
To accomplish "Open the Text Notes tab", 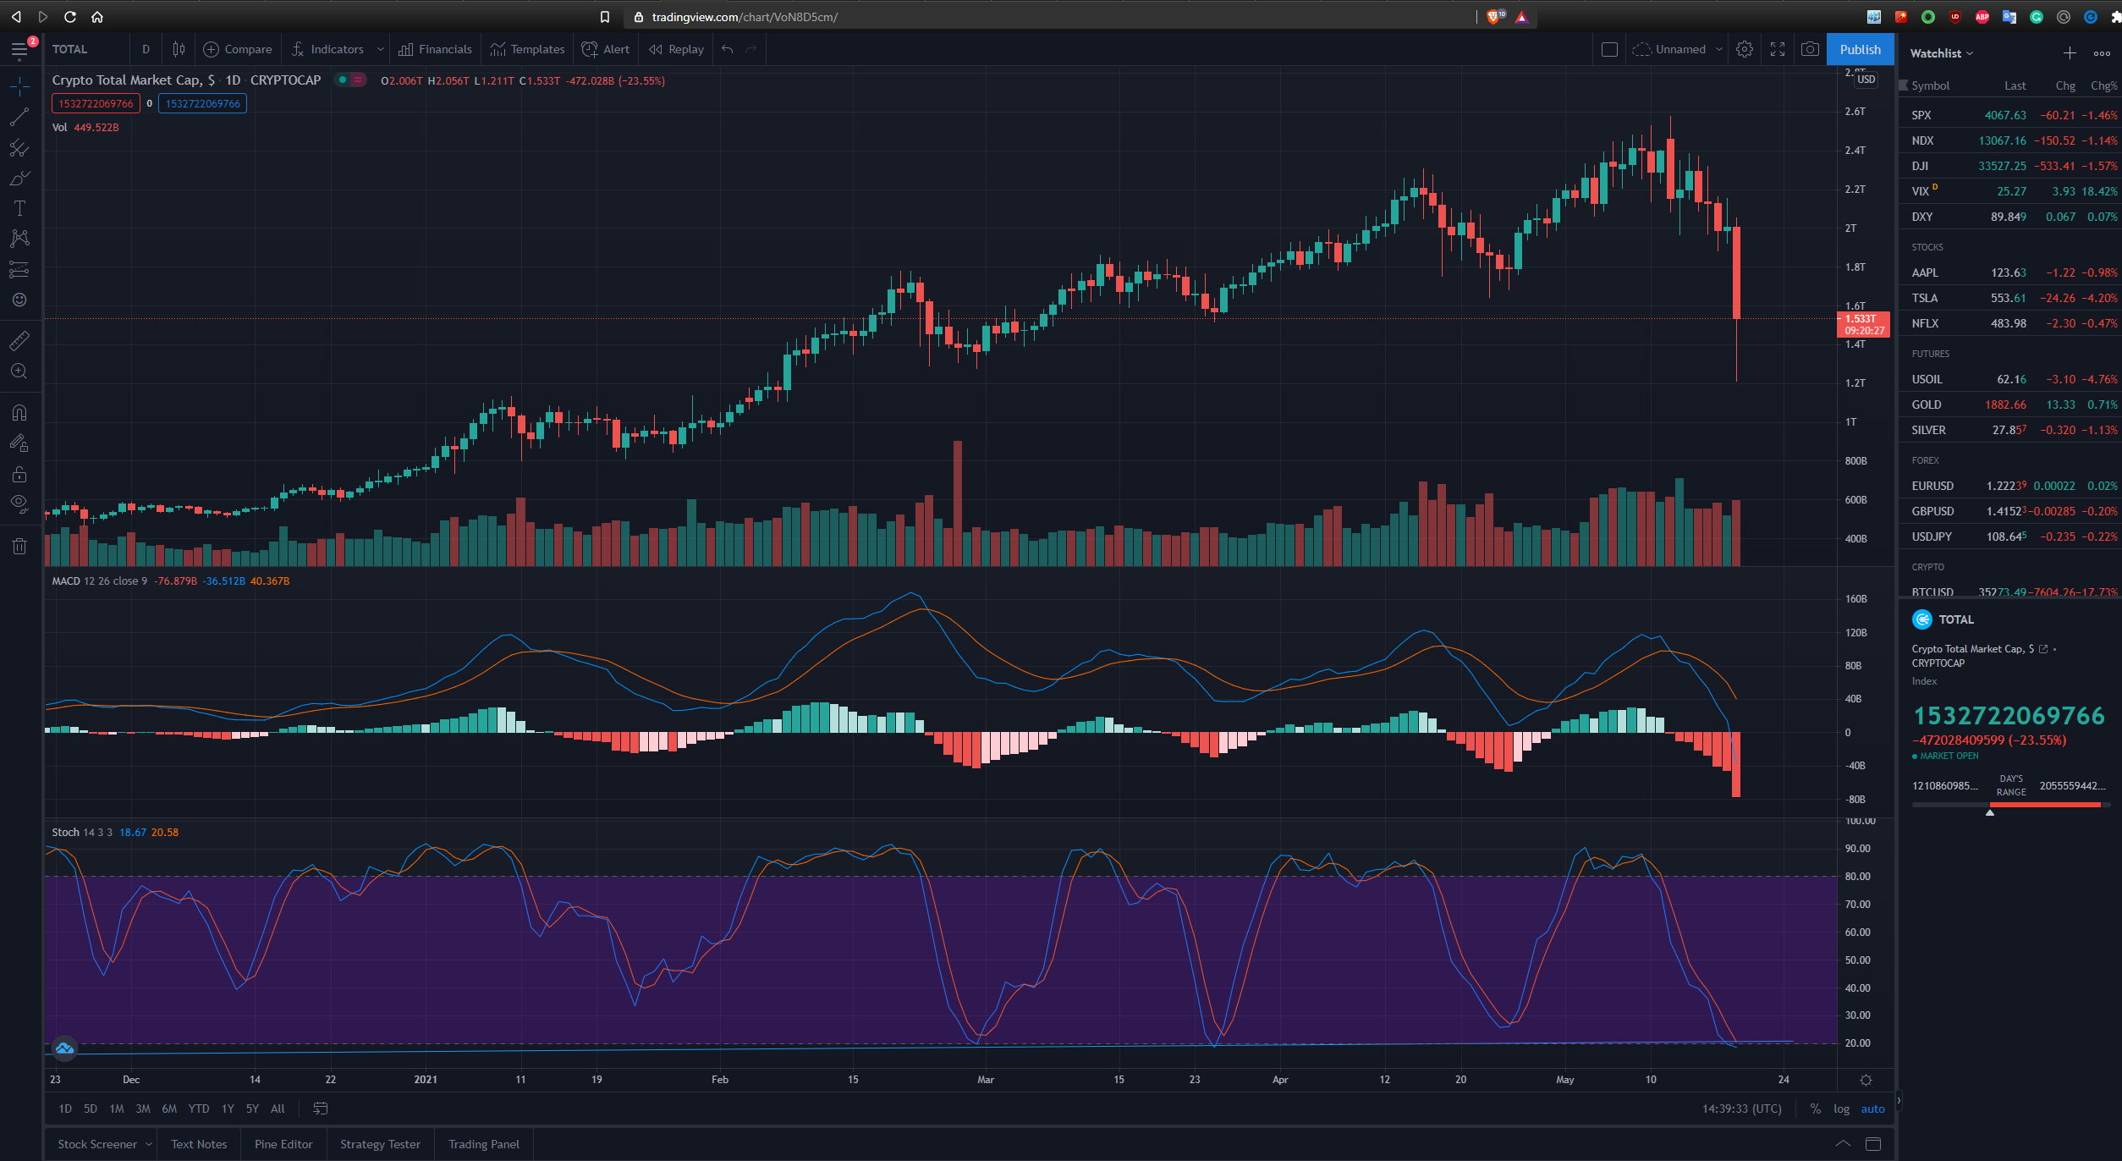I will click(199, 1144).
